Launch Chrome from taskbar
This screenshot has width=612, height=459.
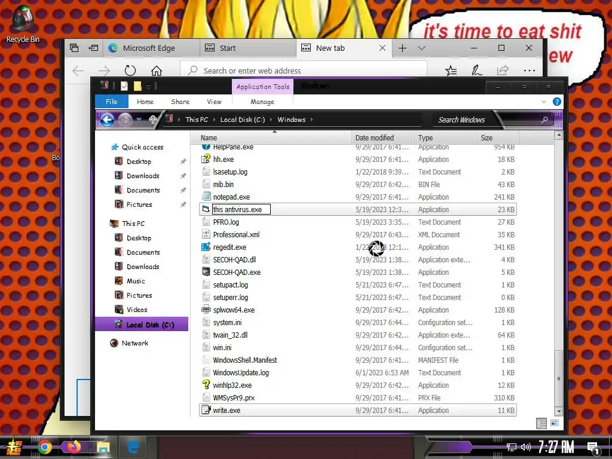[x=45, y=447]
